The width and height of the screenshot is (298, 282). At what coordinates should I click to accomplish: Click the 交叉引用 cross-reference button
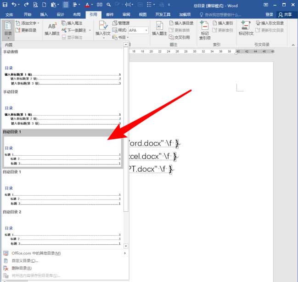180,37
